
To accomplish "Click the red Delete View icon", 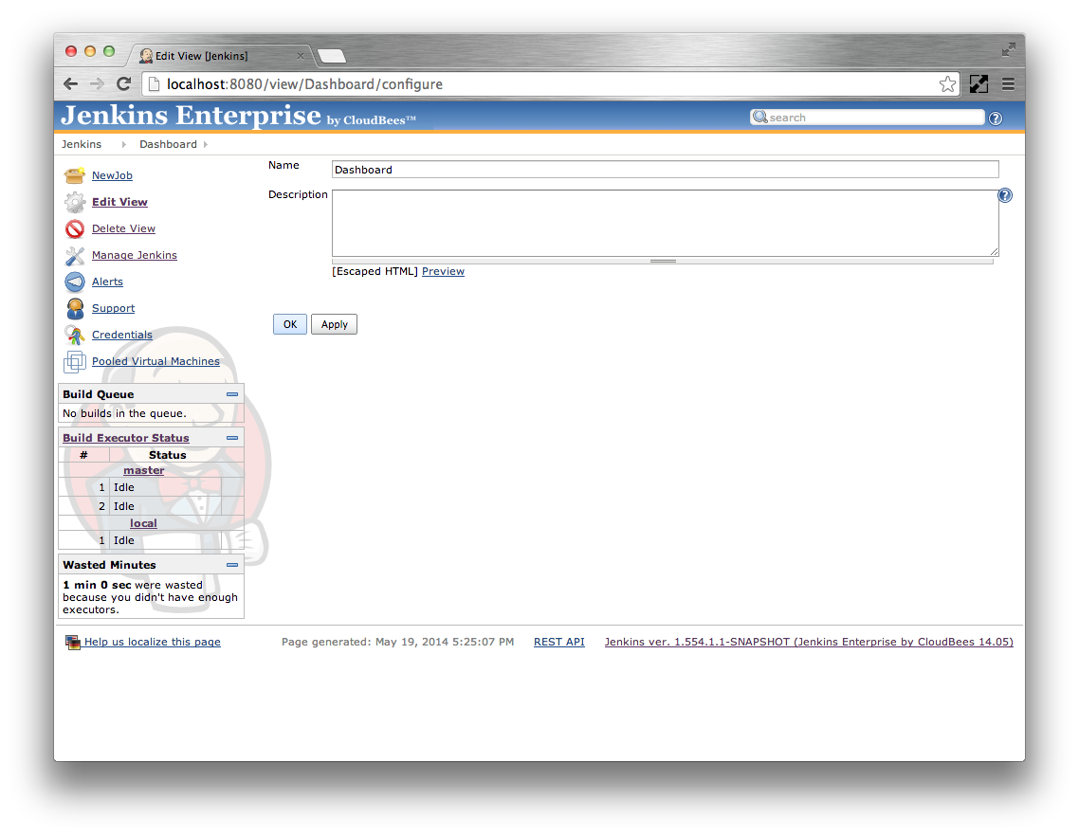I will 74,228.
